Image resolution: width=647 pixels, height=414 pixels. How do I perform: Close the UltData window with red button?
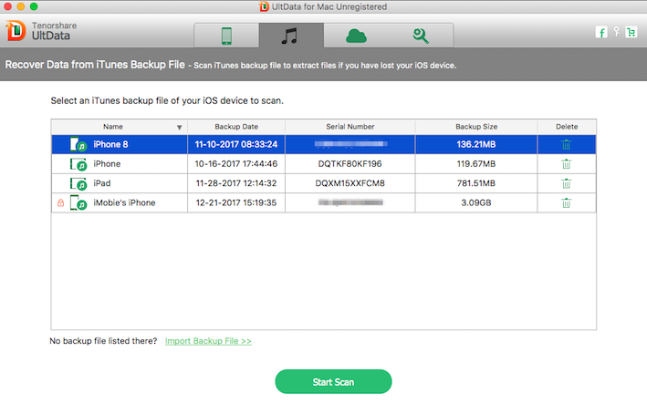7,6
